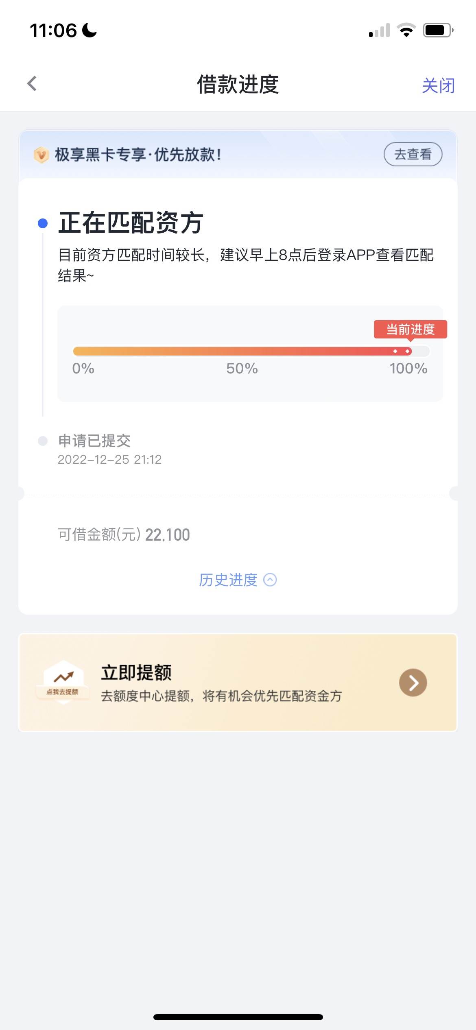Tap the back arrow icon
The height and width of the screenshot is (1030, 476).
pos(32,84)
